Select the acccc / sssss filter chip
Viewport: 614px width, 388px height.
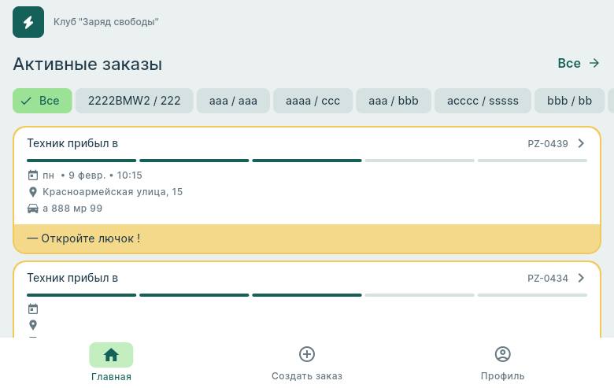tap(483, 101)
